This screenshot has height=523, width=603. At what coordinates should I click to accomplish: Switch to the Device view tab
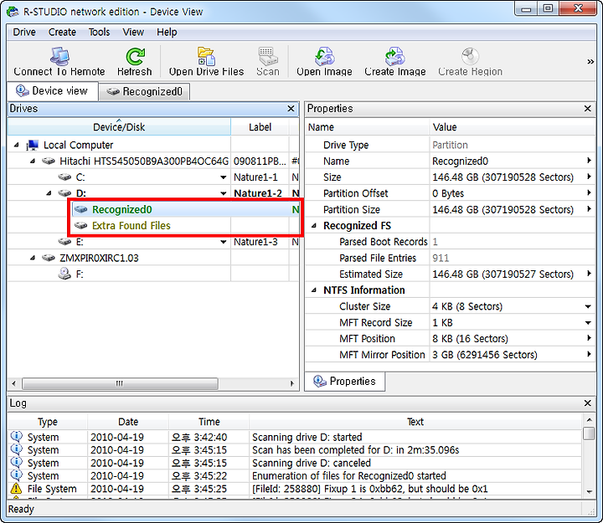pyautogui.click(x=52, y=91)
